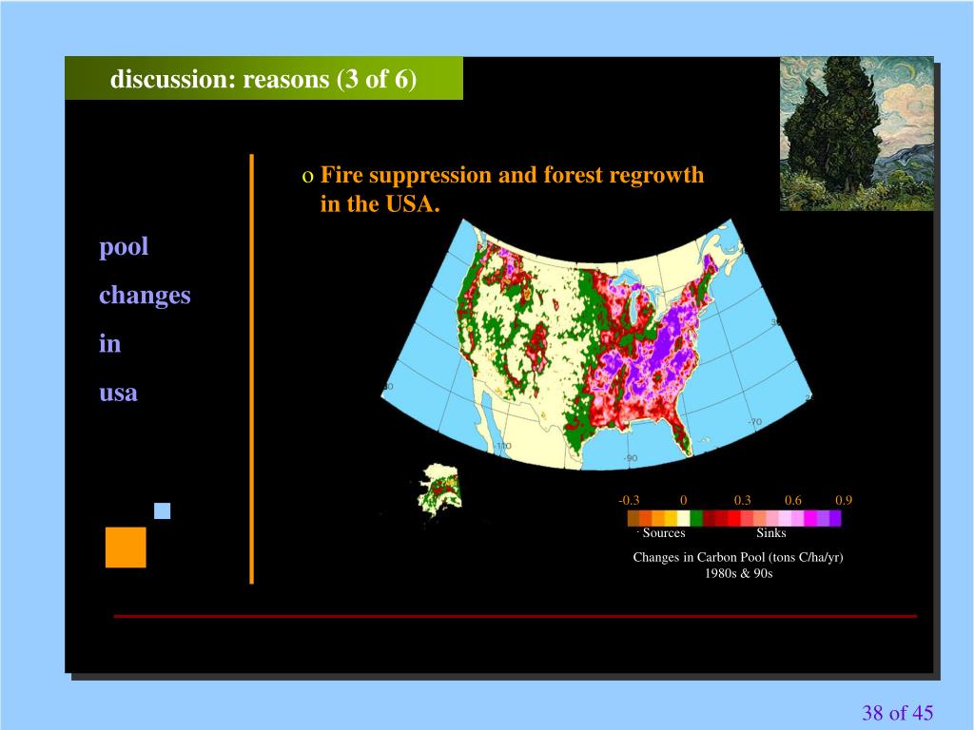The image size is (974, 730).
Task: Click the legend value '0.9'
Action: tap(844, 500)
